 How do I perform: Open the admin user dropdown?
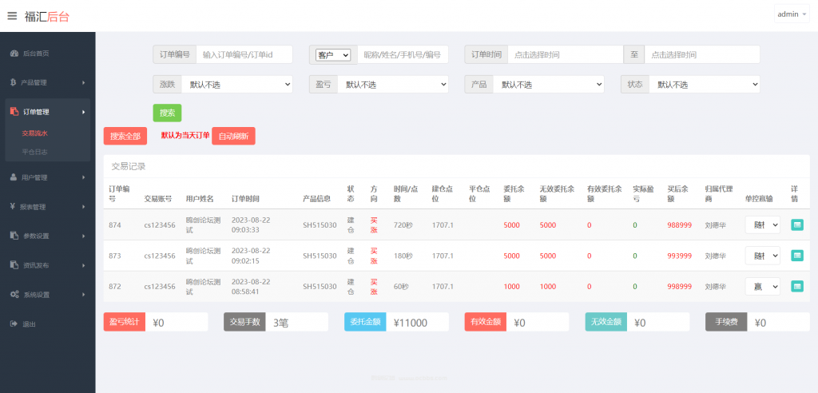792,14
